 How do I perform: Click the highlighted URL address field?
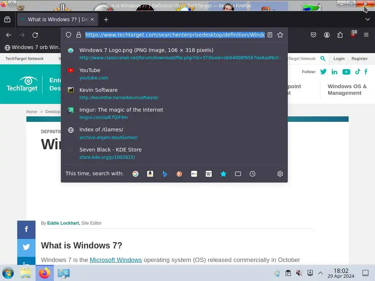(175, 35)
